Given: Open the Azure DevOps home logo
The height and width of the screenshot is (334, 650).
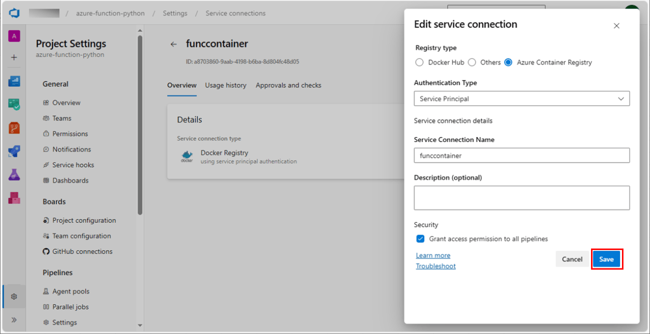Looking at the screenshot, I should (x=14, y=13).
